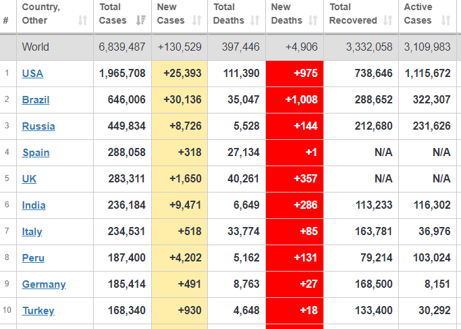Sort by Country, Other column arrows
The width and height of the screenshot is (461, 329).
click(x=82, y=20)
